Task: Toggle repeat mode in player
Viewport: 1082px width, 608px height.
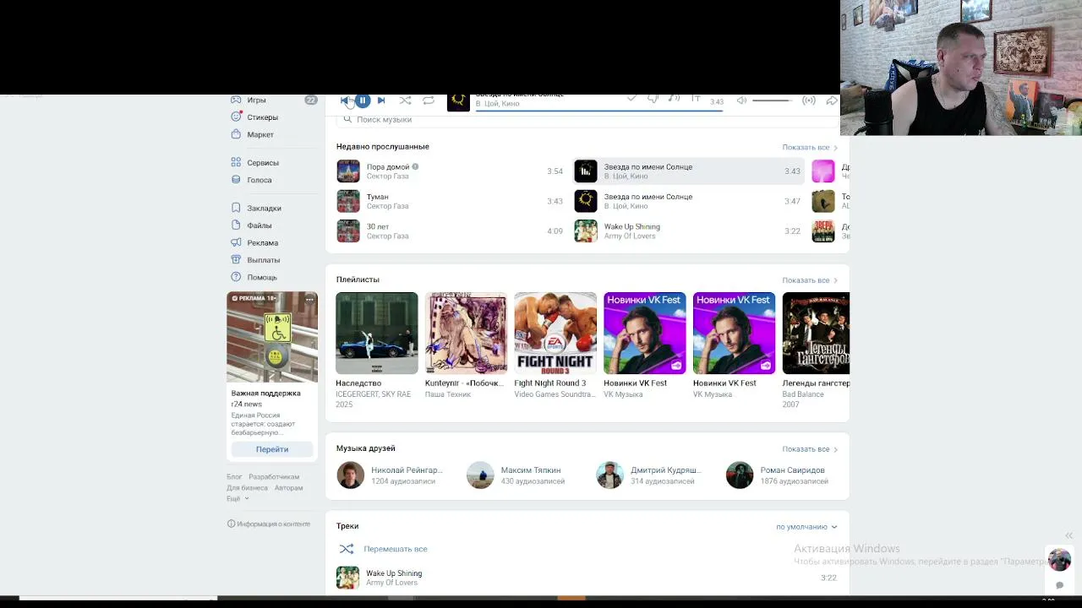Action: pyautogui.click(x=429, y=100)
